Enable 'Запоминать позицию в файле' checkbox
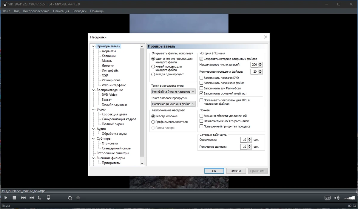Screen dimensions: 358x209 [x=201, y=83]
